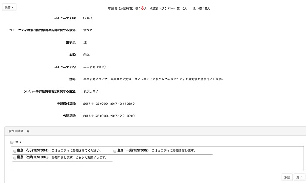This screenshot has width=306, height=183.
Task: Tick checkbox for 慶應 一郎 (TEST0002)
Action: (115, 151)
